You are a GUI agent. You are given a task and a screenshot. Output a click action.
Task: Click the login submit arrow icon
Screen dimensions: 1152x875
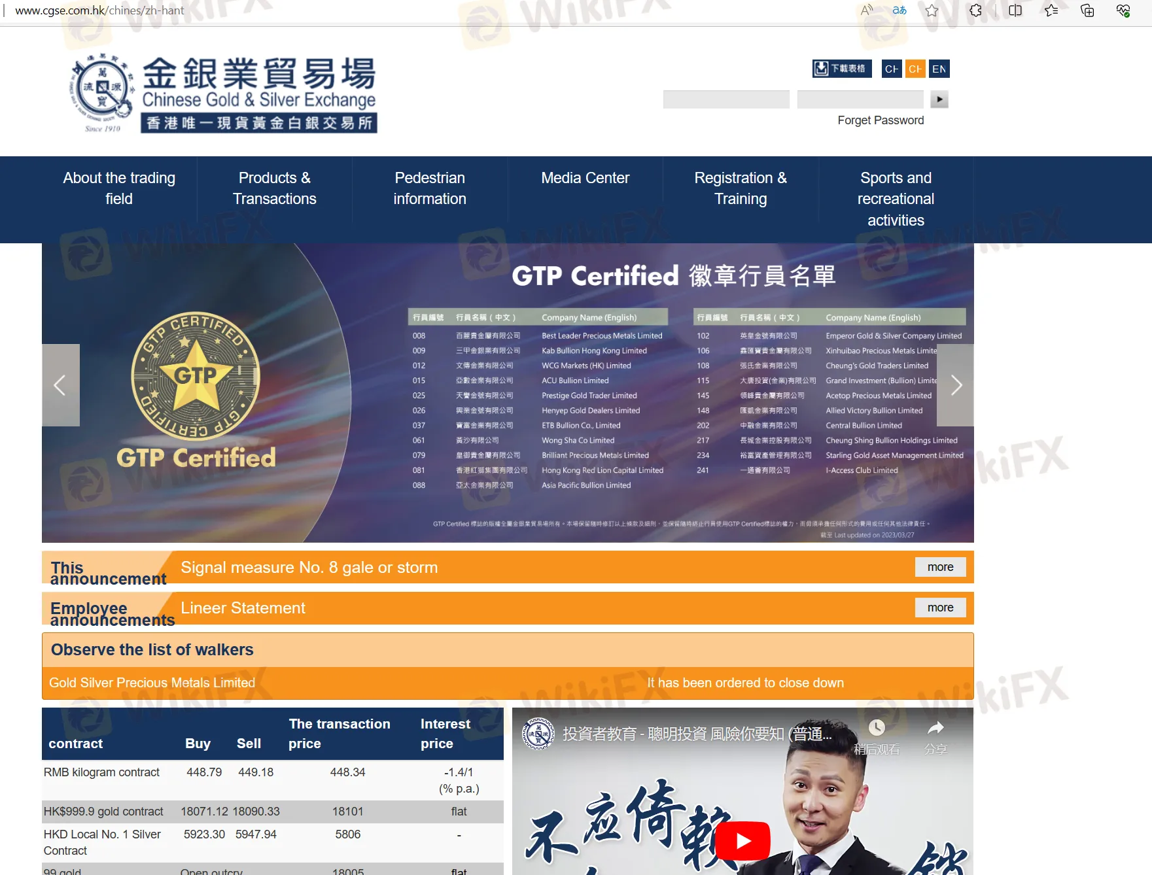940,99
